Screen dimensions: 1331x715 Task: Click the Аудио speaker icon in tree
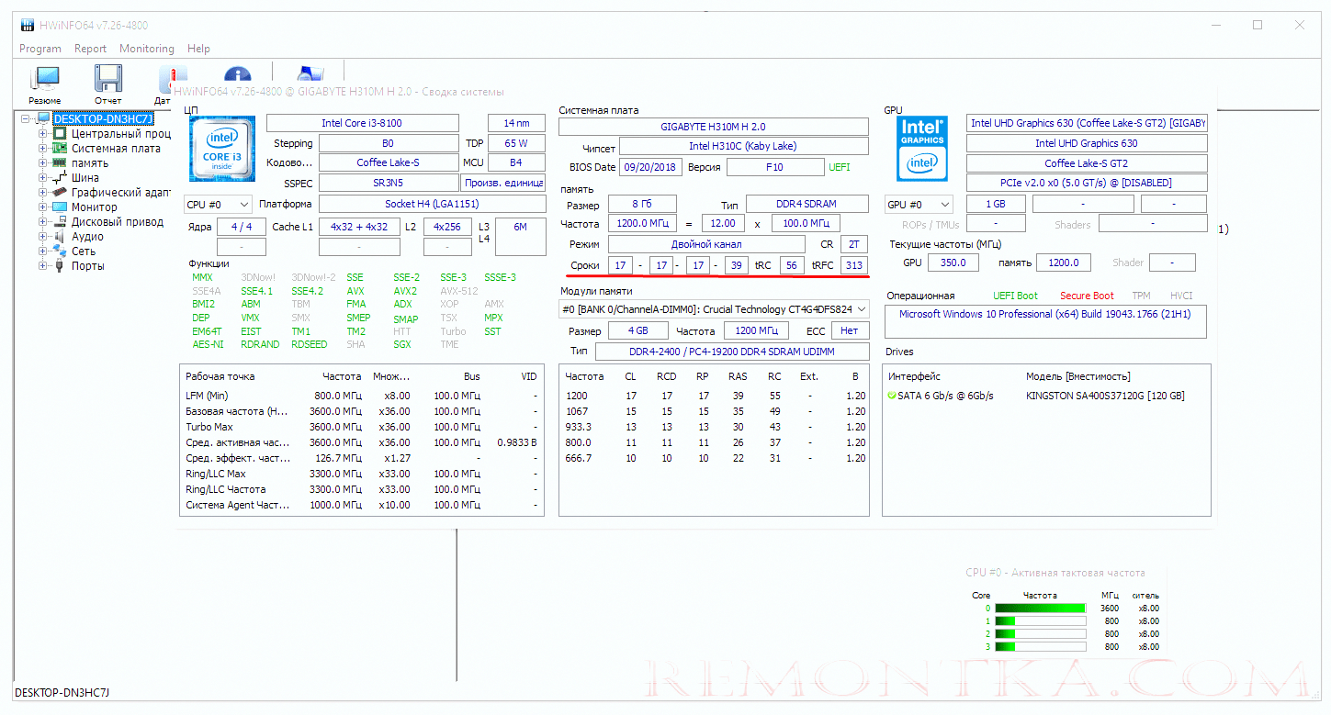[60, 237]
